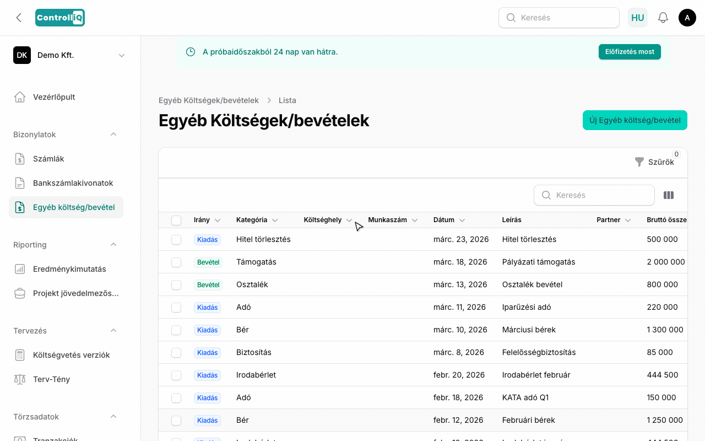Screen dimensions: 705x441
Task: Click the Bankszámlakivonatok document icon
Action: click(20, 183)
